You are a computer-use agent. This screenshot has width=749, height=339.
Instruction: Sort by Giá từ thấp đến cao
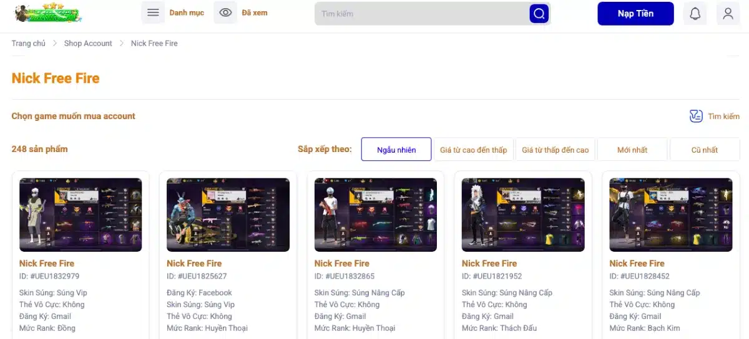coord(555,150)
